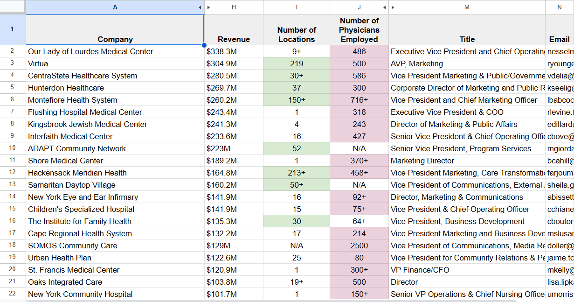Click the AVP, Marketing title cell

point(467,63)
